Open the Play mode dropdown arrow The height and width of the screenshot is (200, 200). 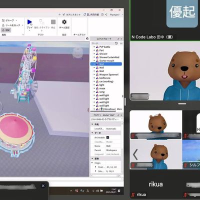point(29,30)
